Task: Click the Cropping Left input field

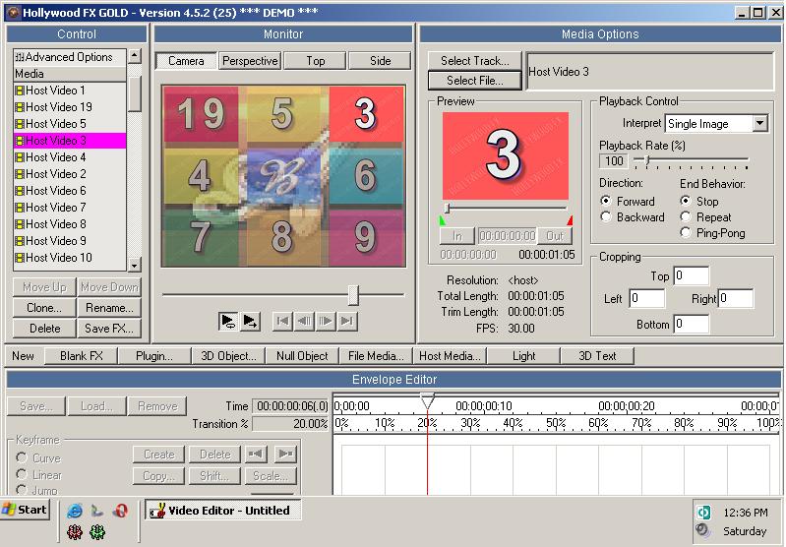Action: (x=646, y=299)
